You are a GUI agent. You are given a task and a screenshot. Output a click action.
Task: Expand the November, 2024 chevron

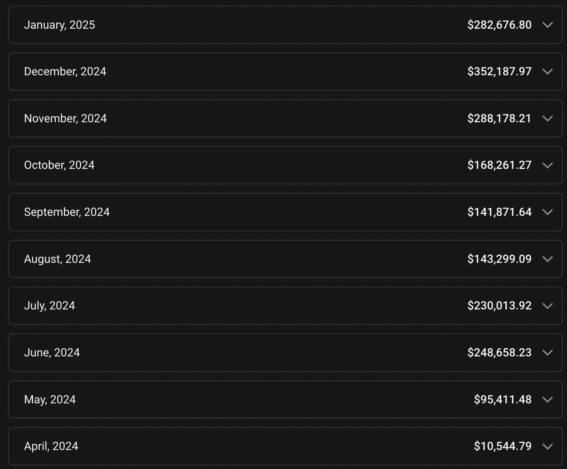tap(547, 119)
